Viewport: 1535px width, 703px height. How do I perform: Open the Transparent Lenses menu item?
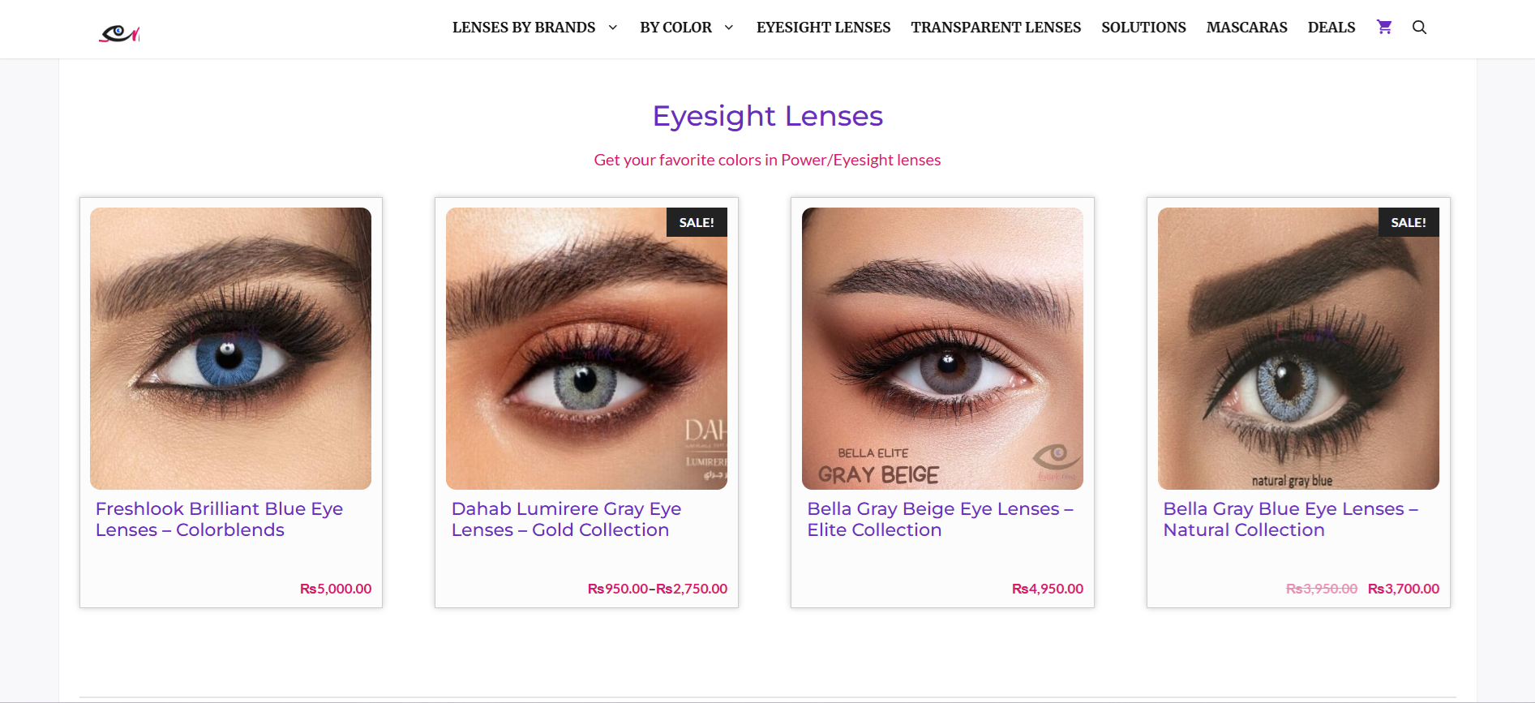996,28
